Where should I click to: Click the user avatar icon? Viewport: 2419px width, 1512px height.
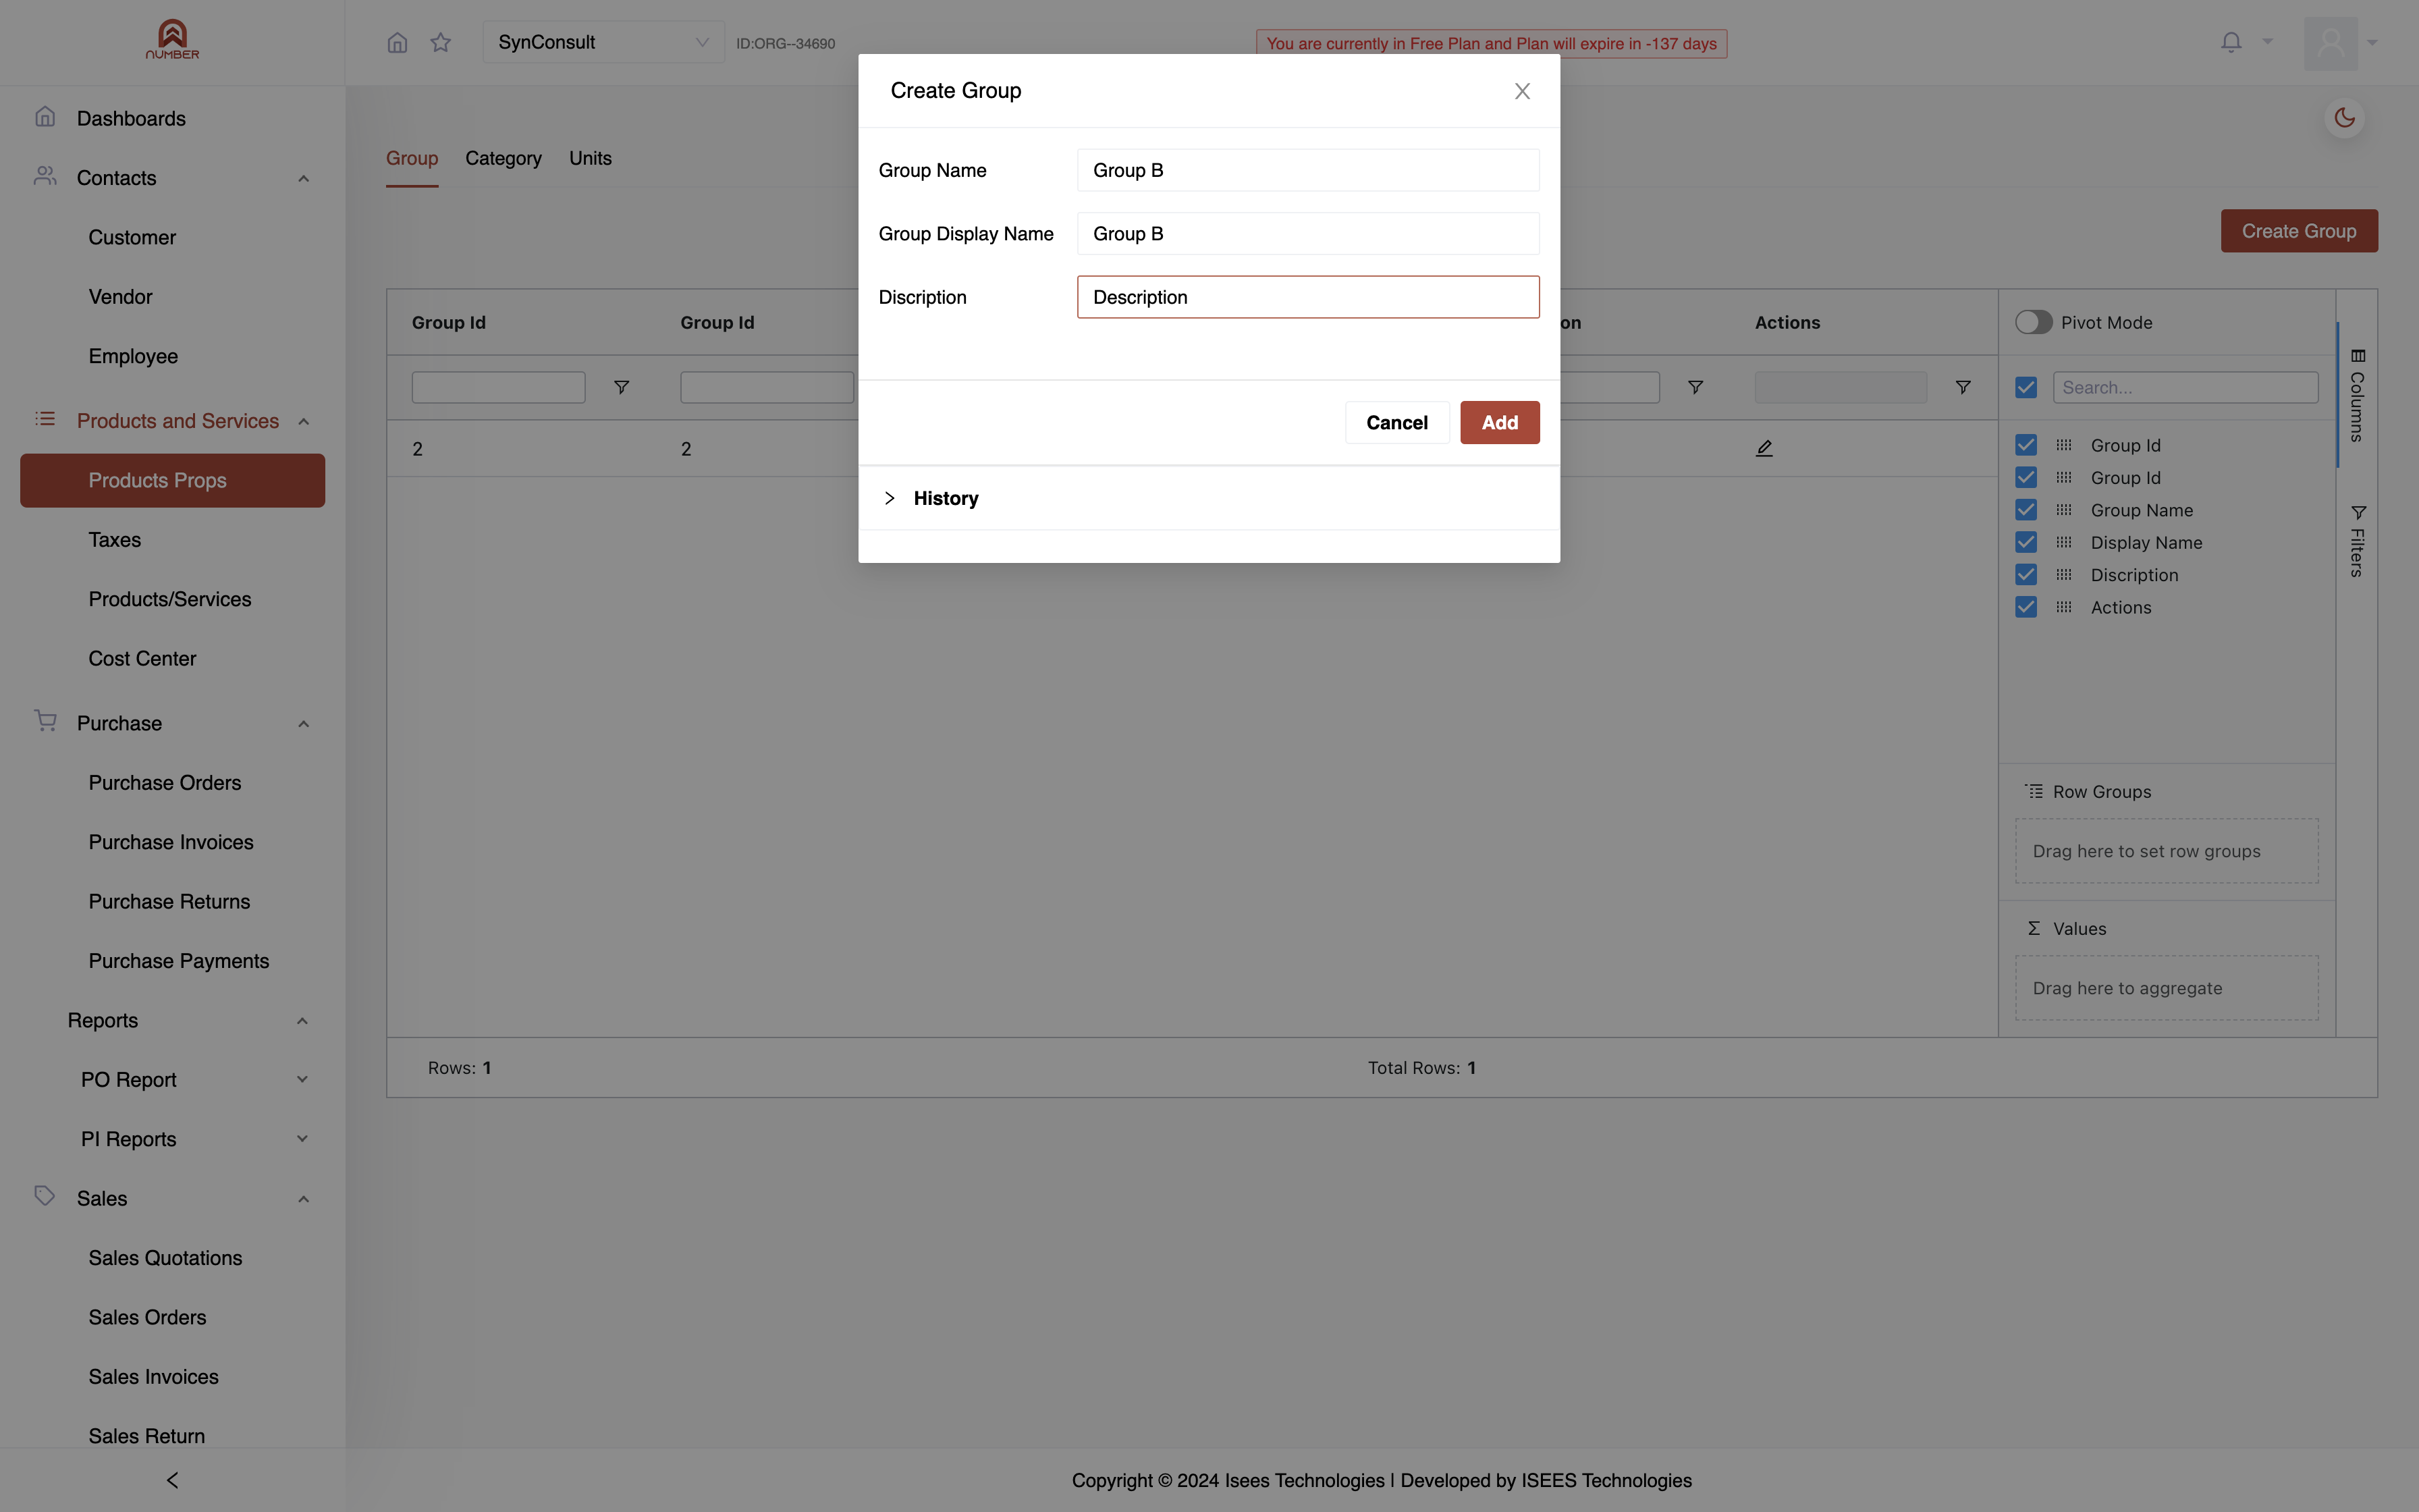(x=2330, y=43)
